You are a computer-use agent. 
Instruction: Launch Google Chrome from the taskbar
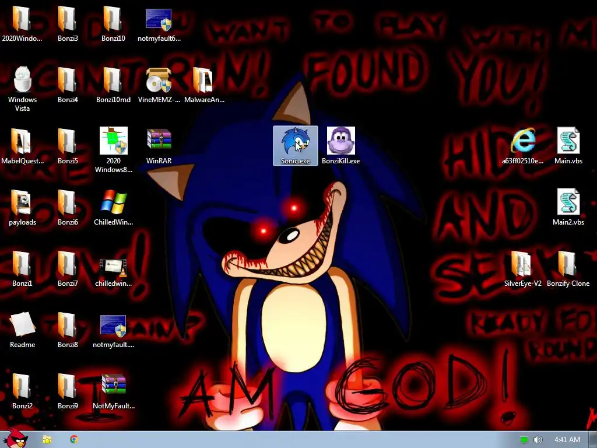(x=74, y=440)
